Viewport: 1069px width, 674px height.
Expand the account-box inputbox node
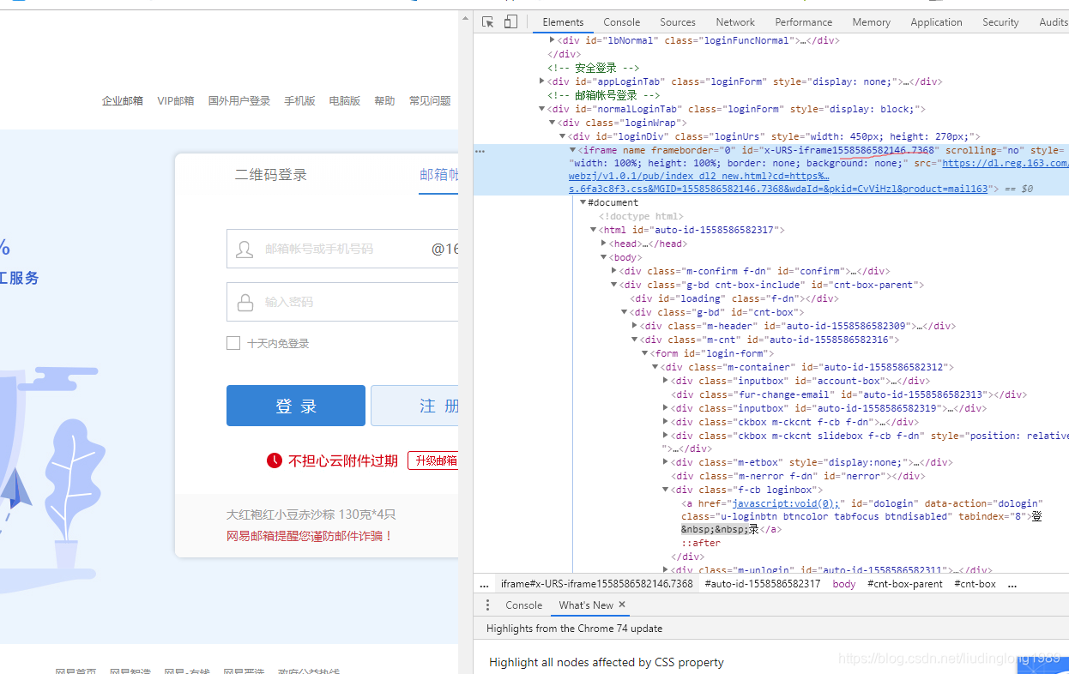tap(666, 381)
